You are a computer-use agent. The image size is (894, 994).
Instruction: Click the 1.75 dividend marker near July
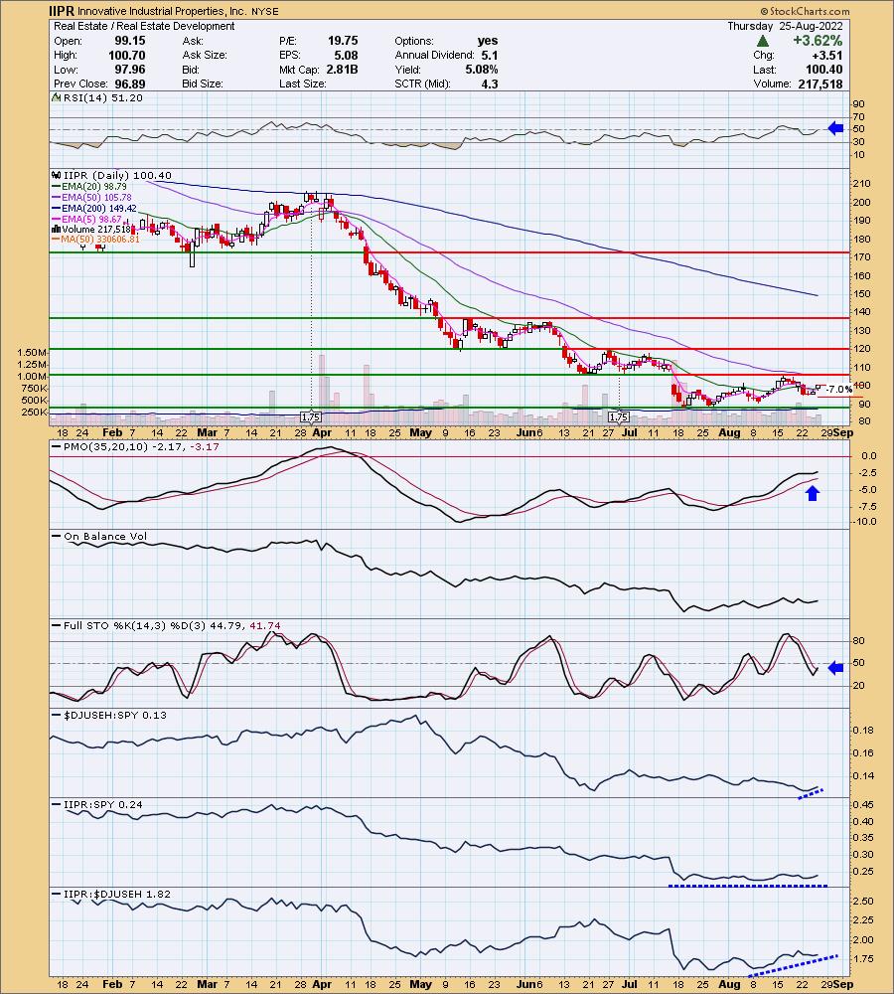pos(619,417)
